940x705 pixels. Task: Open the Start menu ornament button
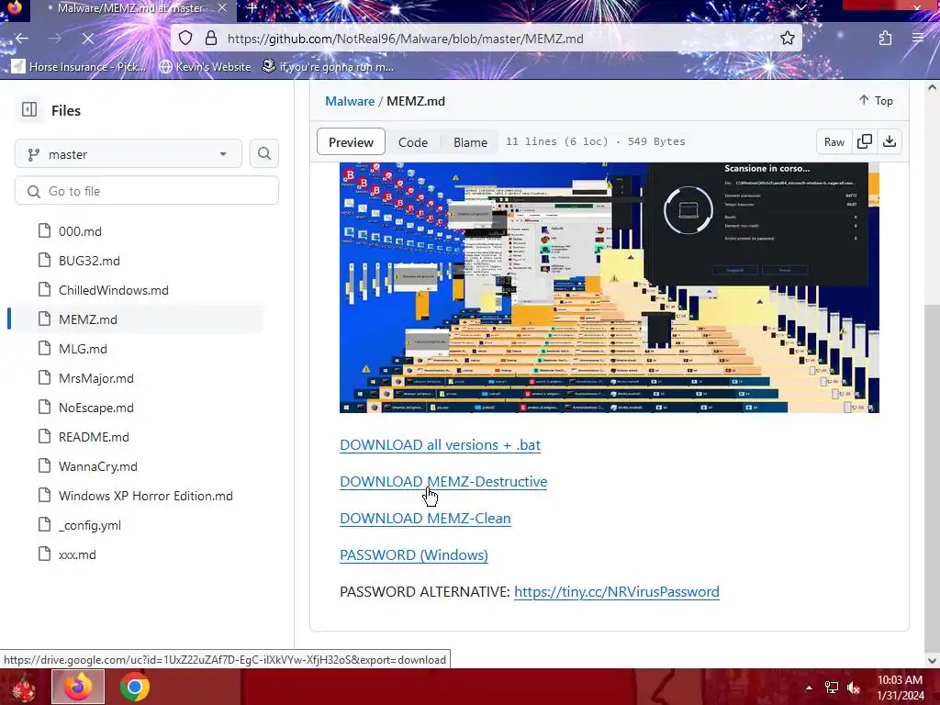[x=23, y=687]
